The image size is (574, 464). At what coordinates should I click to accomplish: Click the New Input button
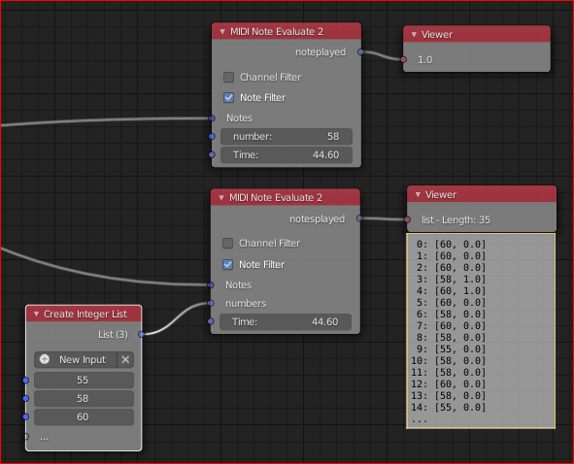pos(76,360)
